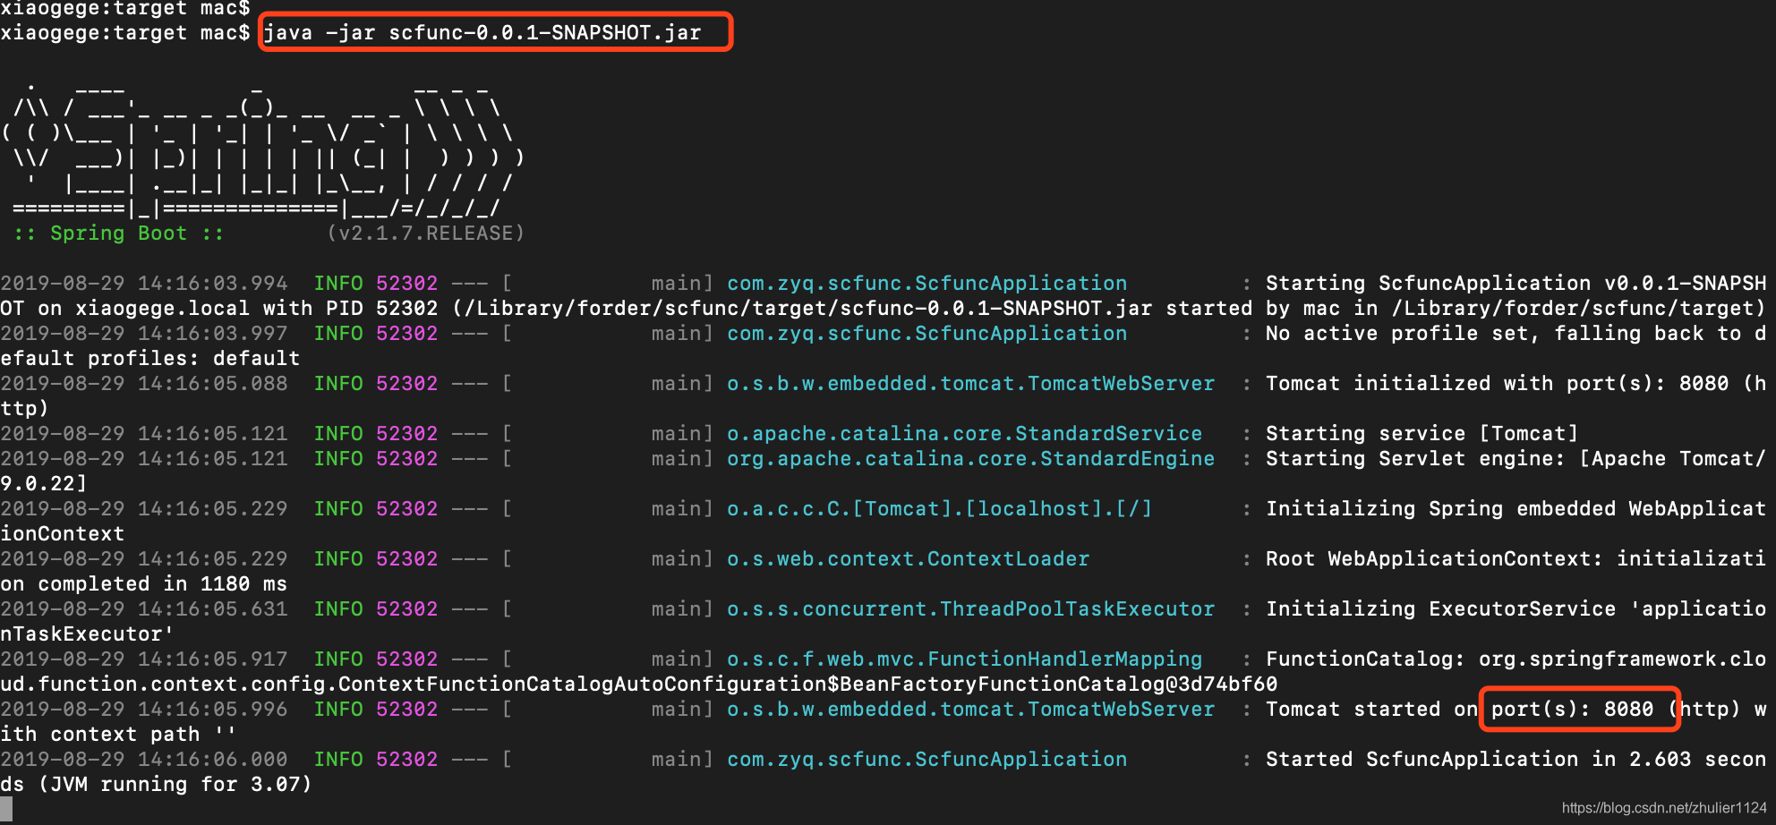
Task: Click the timestamp '2019-08-29 14:16:05.088'
Action: (x=144, y=384)
